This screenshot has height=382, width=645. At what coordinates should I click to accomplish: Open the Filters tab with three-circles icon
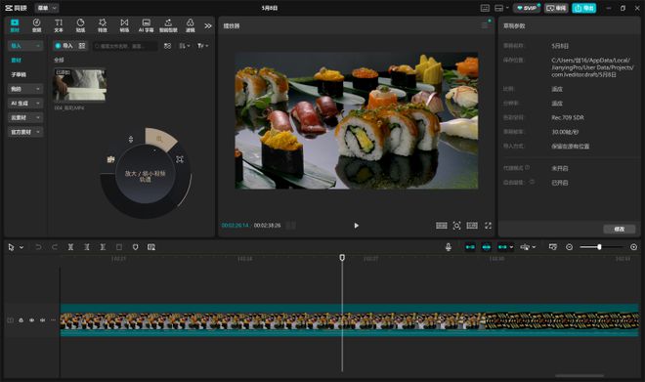coord(190,25)
